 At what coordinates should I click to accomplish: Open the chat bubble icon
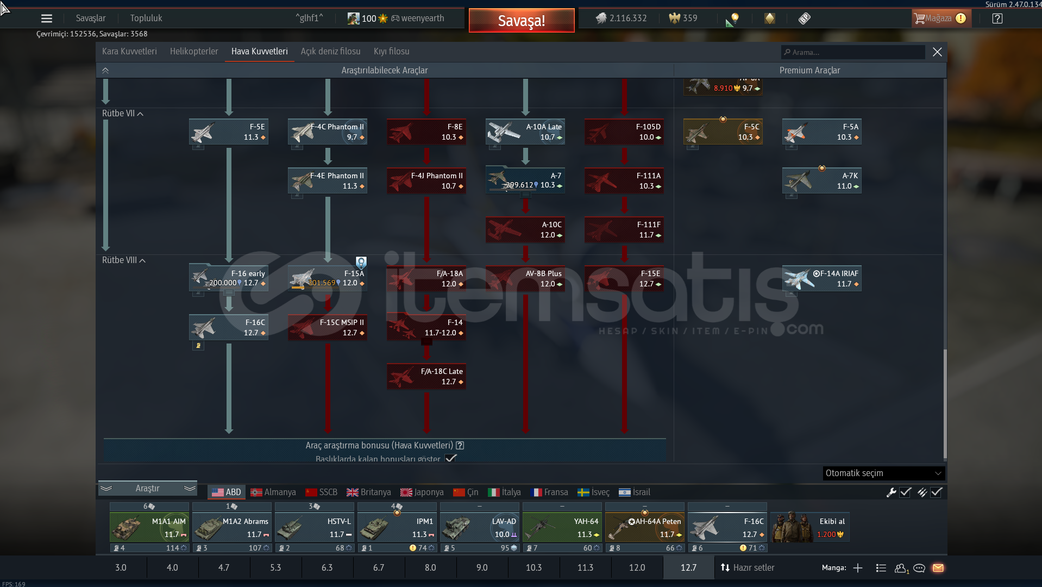pos(919,568)
